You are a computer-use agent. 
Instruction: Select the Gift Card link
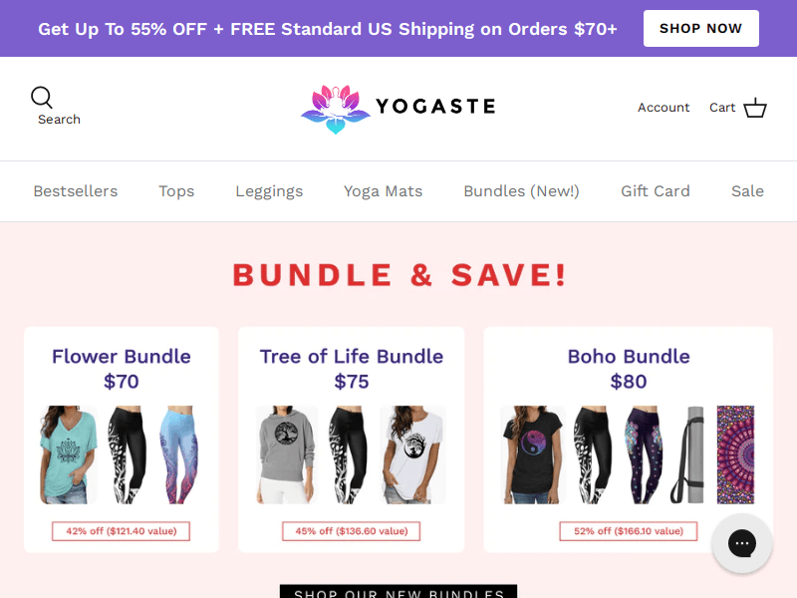click(x=656, y=191)
